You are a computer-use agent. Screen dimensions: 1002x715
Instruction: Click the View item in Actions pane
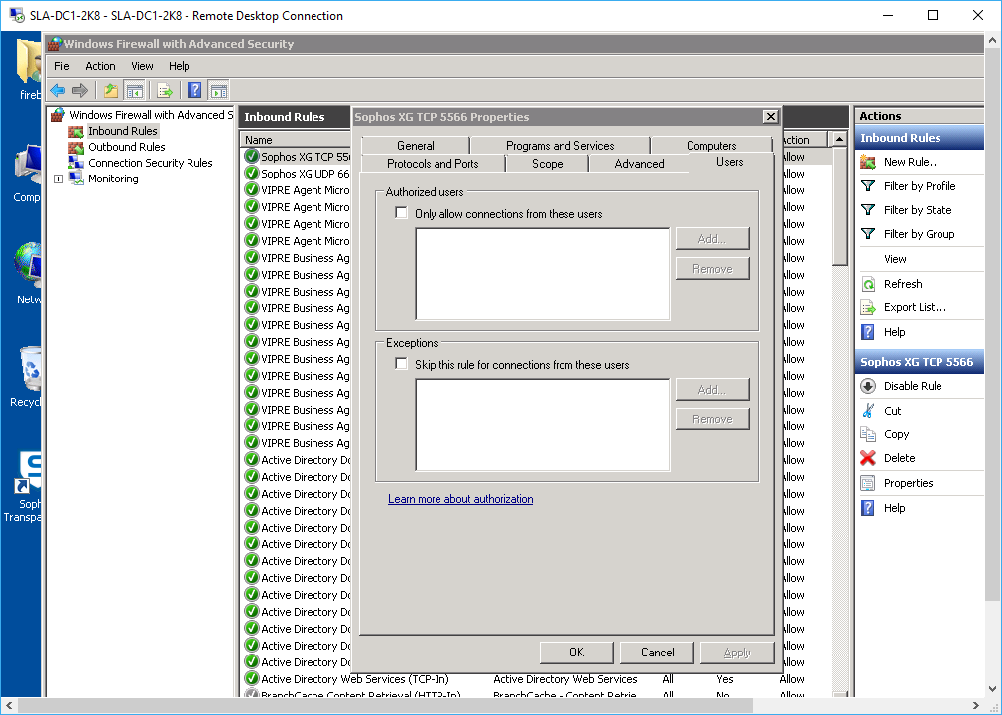(x=895, y=259)
